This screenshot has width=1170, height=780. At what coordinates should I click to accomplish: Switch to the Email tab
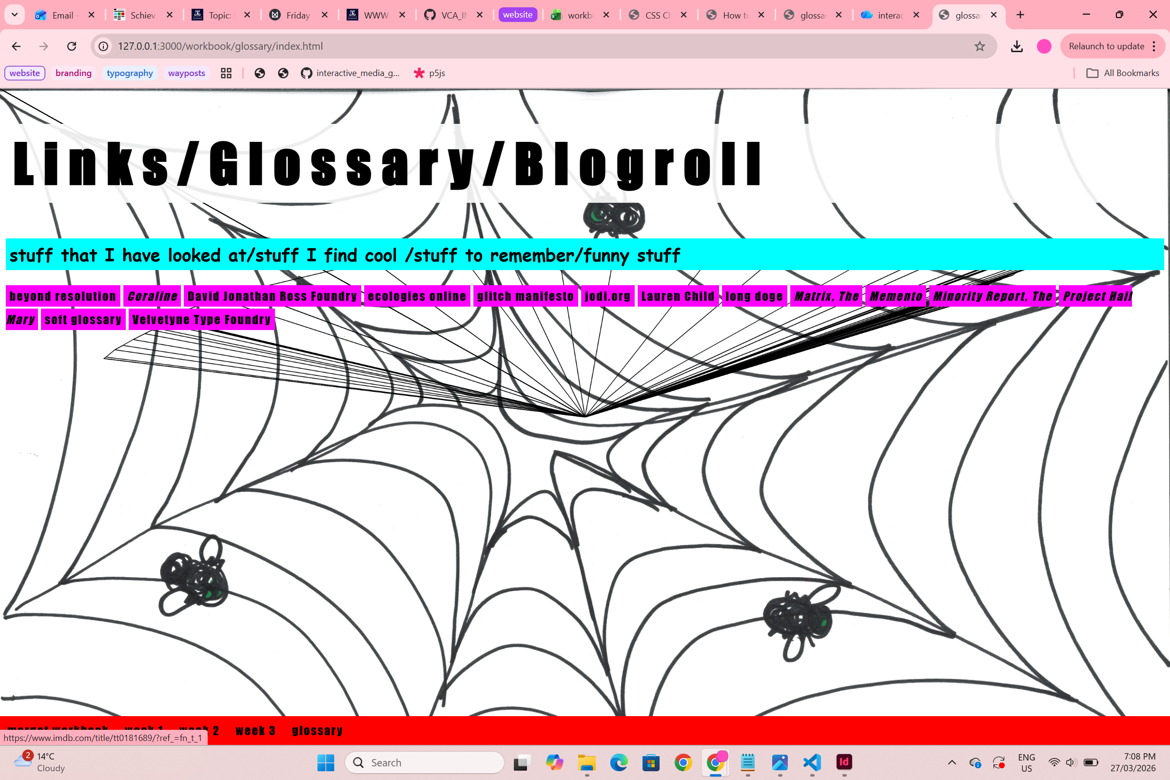point(62,15)
